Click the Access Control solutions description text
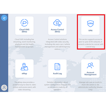Screen dimensions: 106x106 point(57,44)
